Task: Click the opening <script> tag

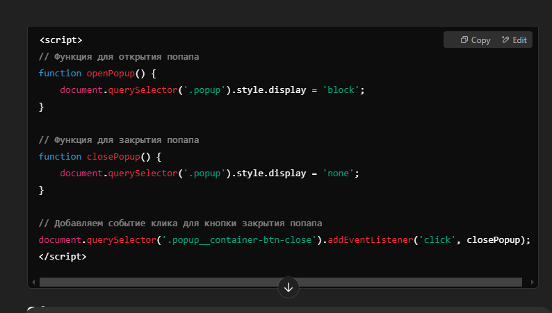Action: pos(60,40)
